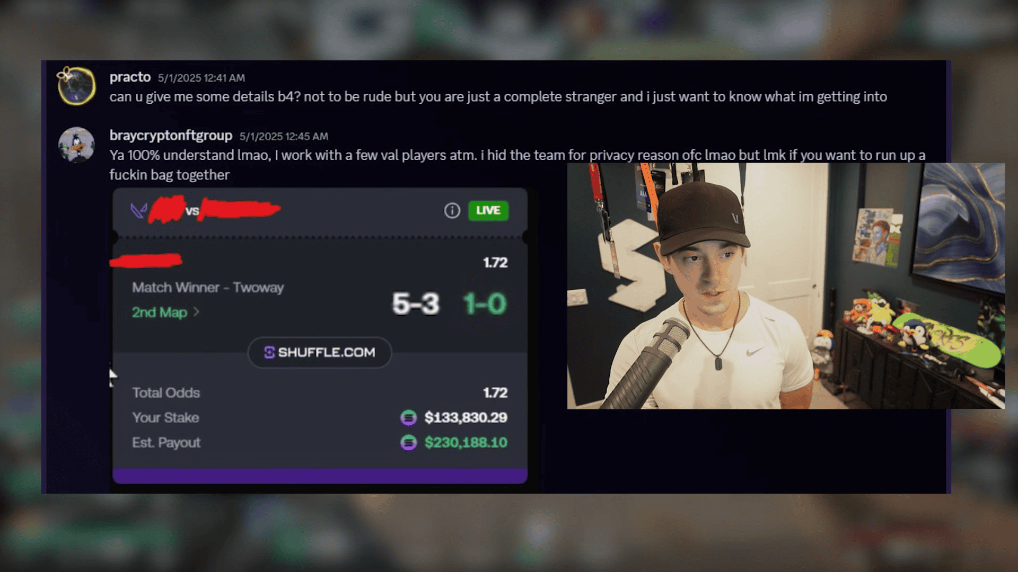The width and height of the screenshot is (1018, 572).
Task: Click braycryptonftgroup's profile avatar
Action: tap(77, 145)
